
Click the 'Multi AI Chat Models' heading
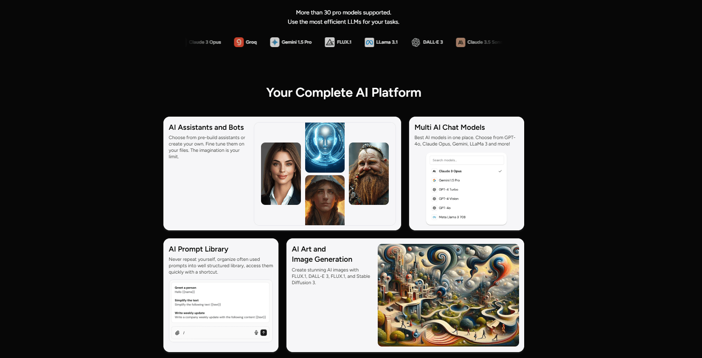[x=449, y=128]
